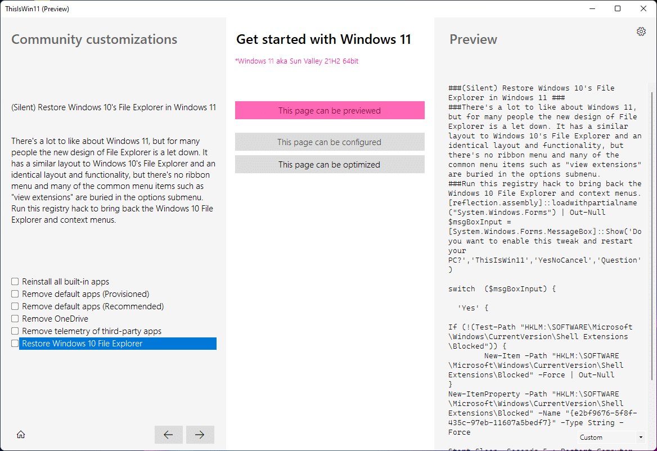
Task: Tick the Remove OneDrive checkbox
Action: coord(14,318)
